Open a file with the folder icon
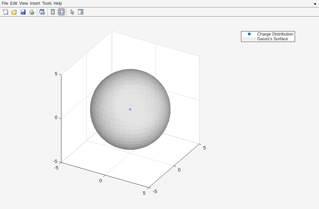Screen dimensions: 319x209 coord(14,12)
